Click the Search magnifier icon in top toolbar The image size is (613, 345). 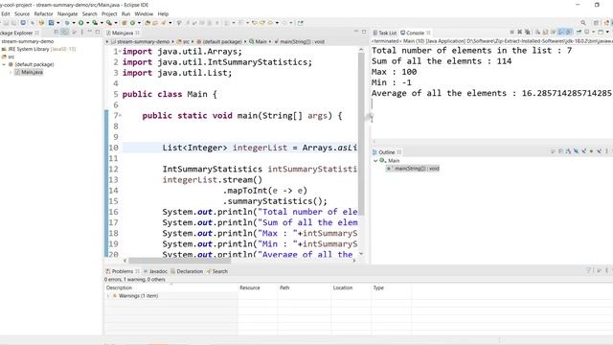(x=583, y=23)
